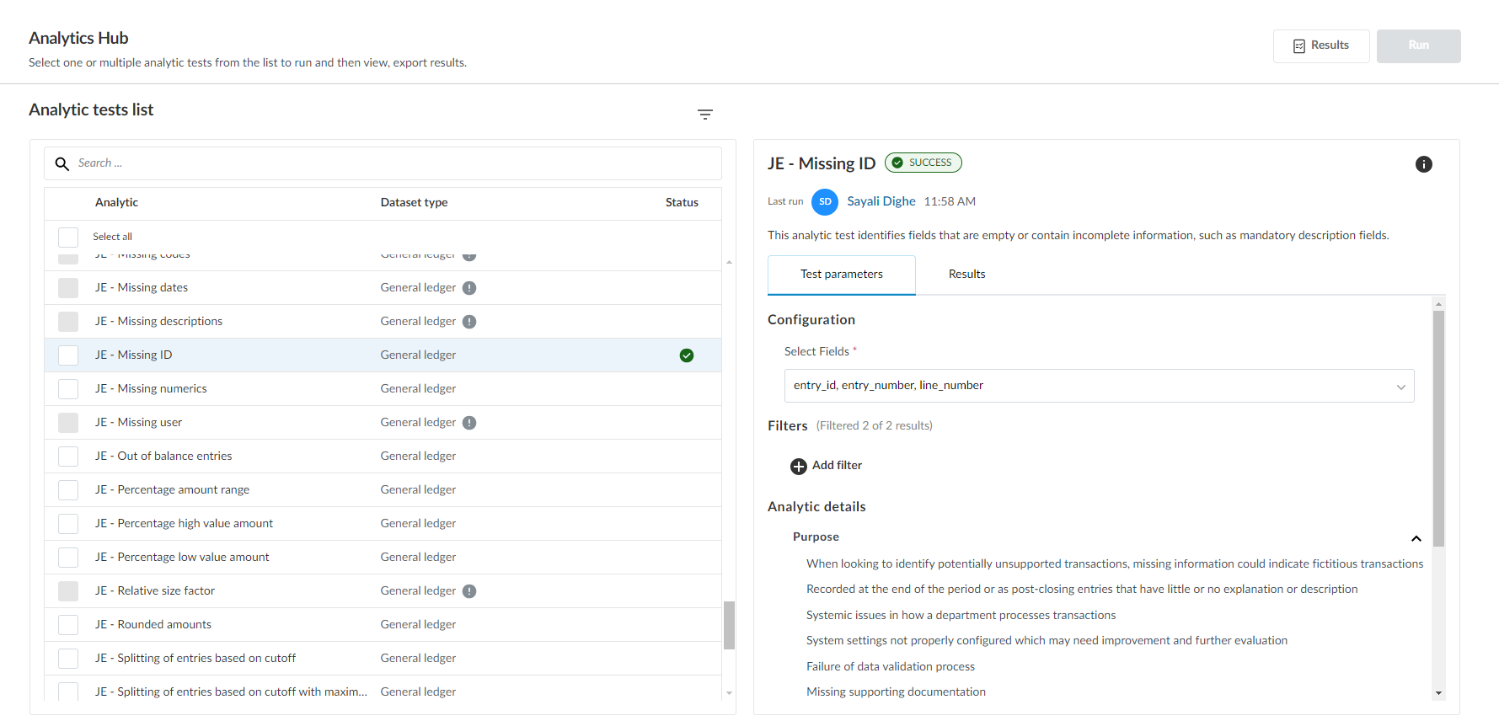Check the Select all checkbox
Viewport: 1499px width, 721px height.
click(68, 237)
